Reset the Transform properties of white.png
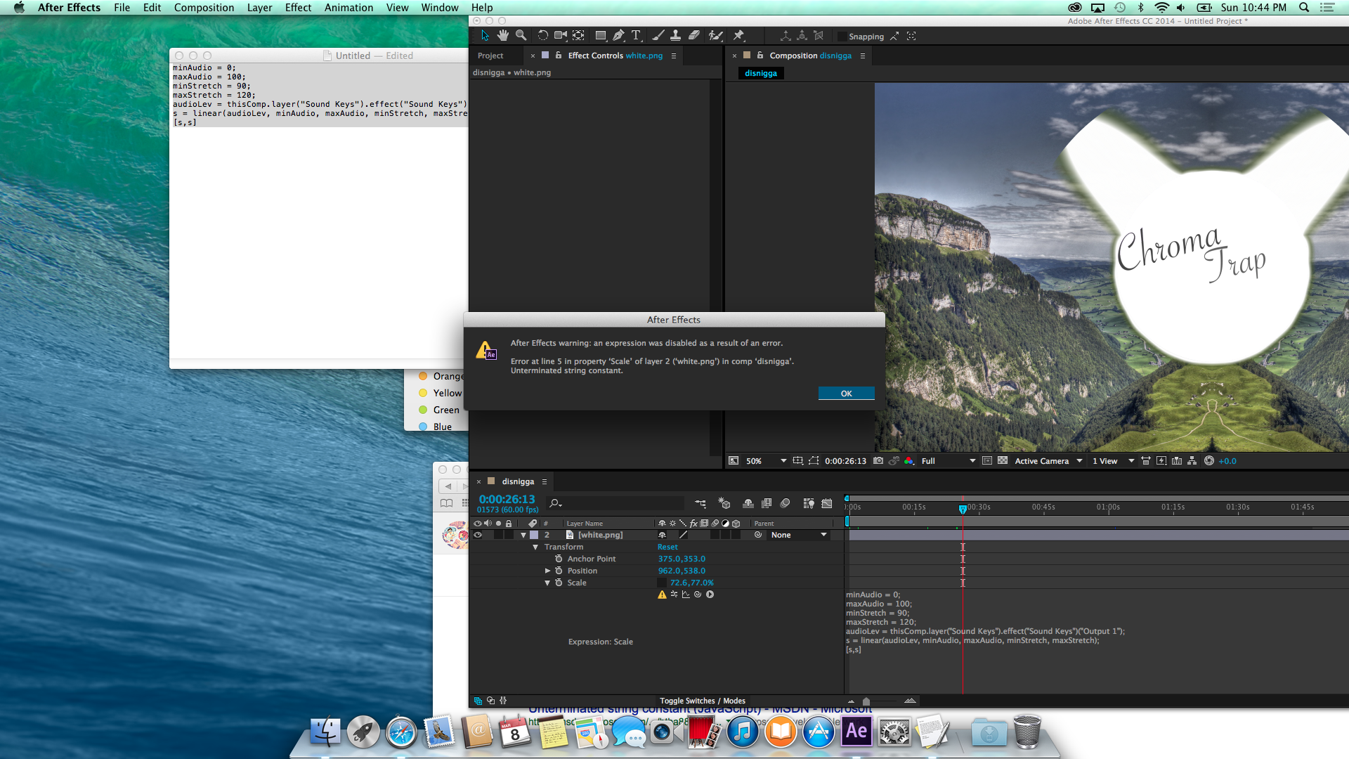Image resolution: width=1349 pixels, height=759 pixels. tap(667, 547)
